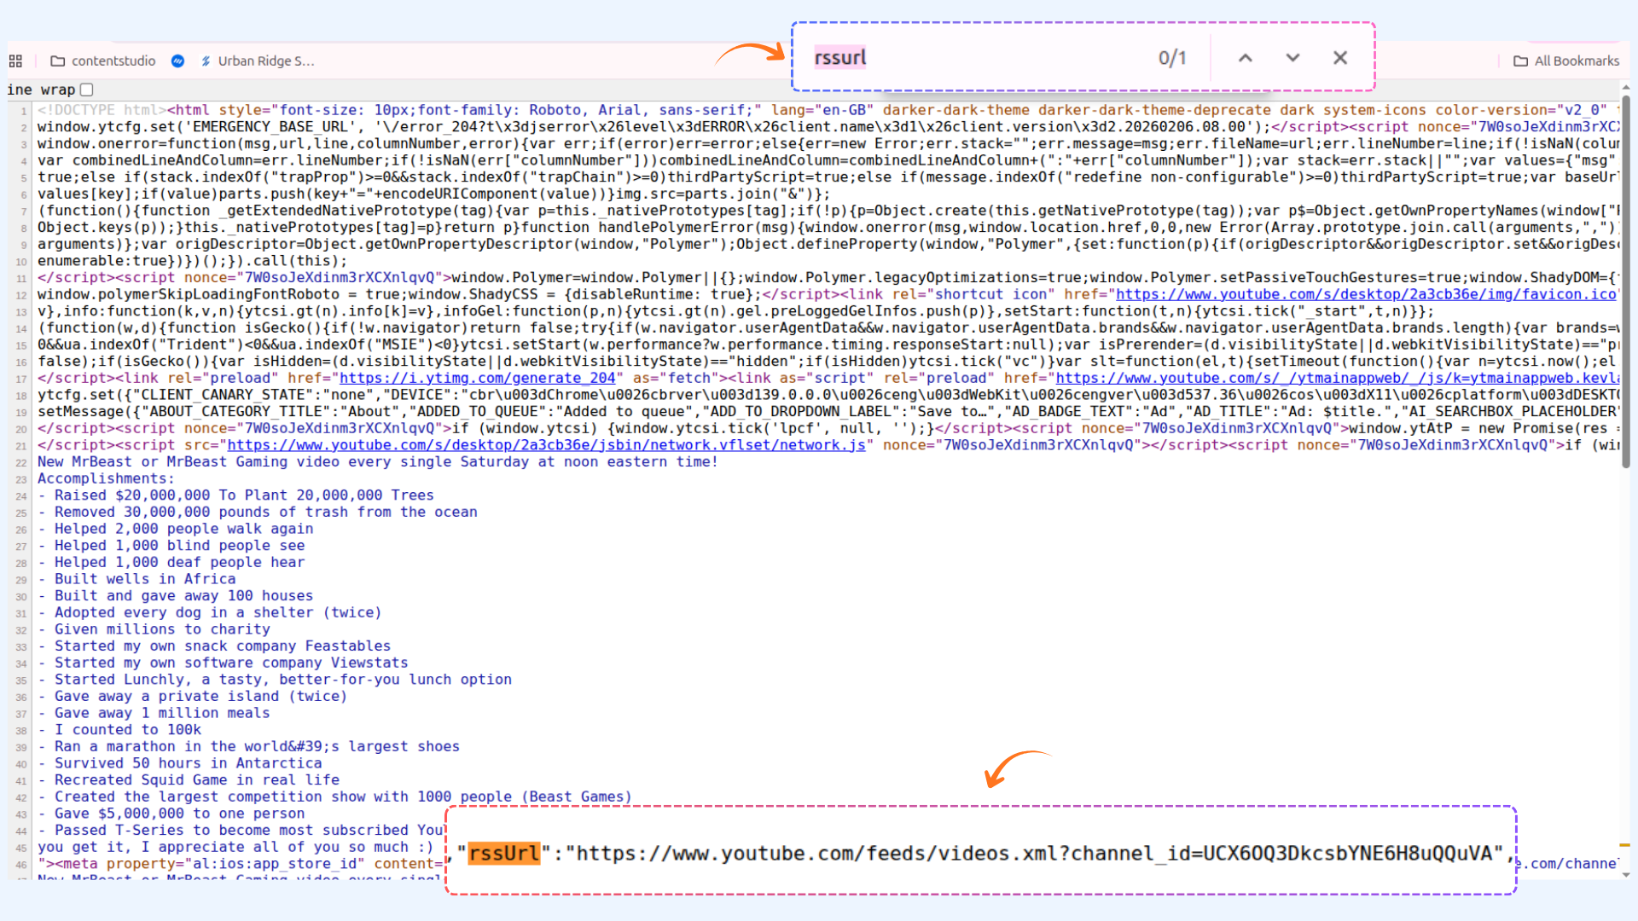Go to next find result arrow

coord(1292,58)
